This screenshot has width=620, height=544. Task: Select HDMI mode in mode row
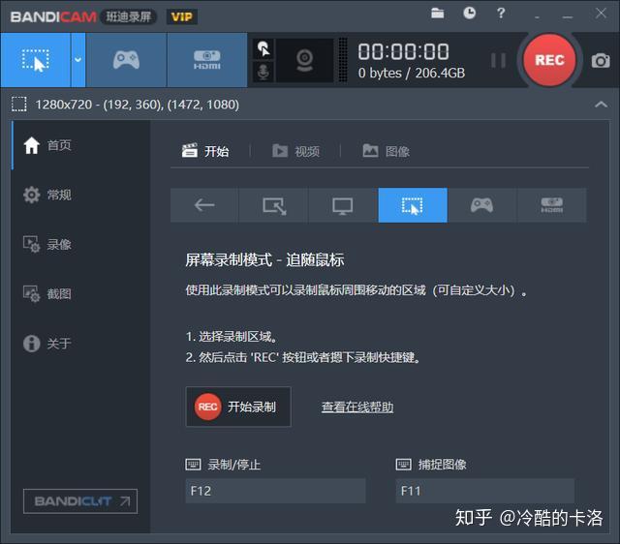click(x=551, y=205)
